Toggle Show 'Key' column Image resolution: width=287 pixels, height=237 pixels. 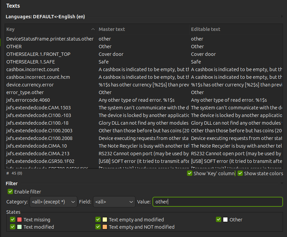tap(190, 173)
